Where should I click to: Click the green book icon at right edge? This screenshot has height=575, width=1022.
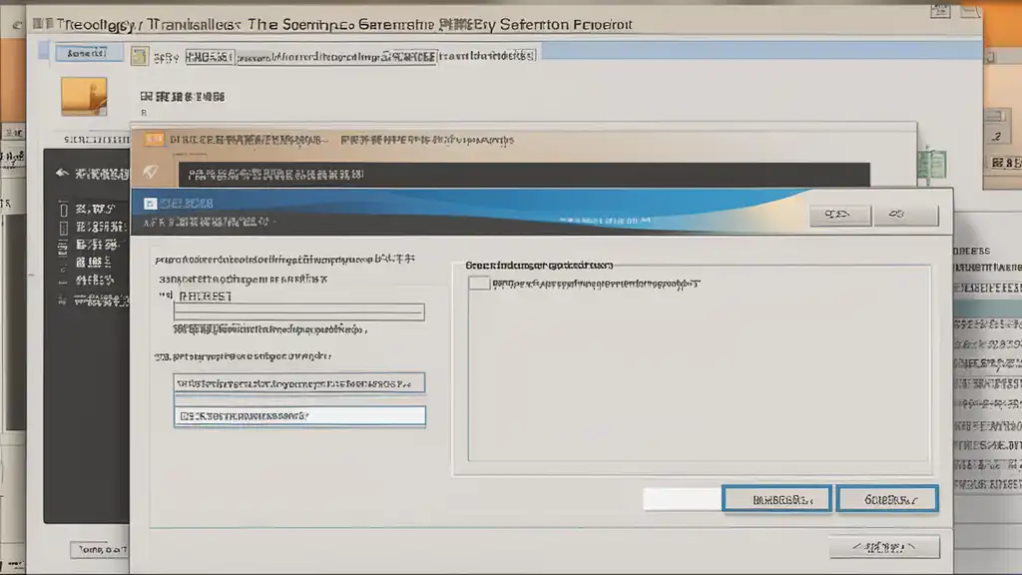tap(932, 165)
